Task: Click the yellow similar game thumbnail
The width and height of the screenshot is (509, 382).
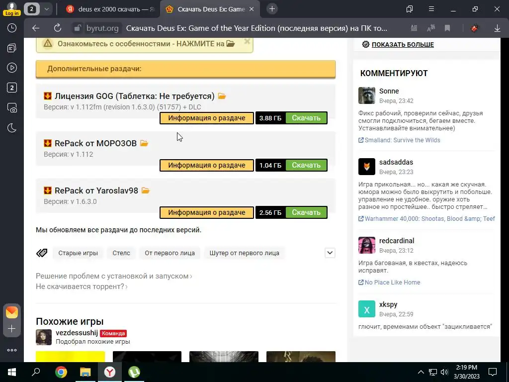Action: [x=70, y=356]
